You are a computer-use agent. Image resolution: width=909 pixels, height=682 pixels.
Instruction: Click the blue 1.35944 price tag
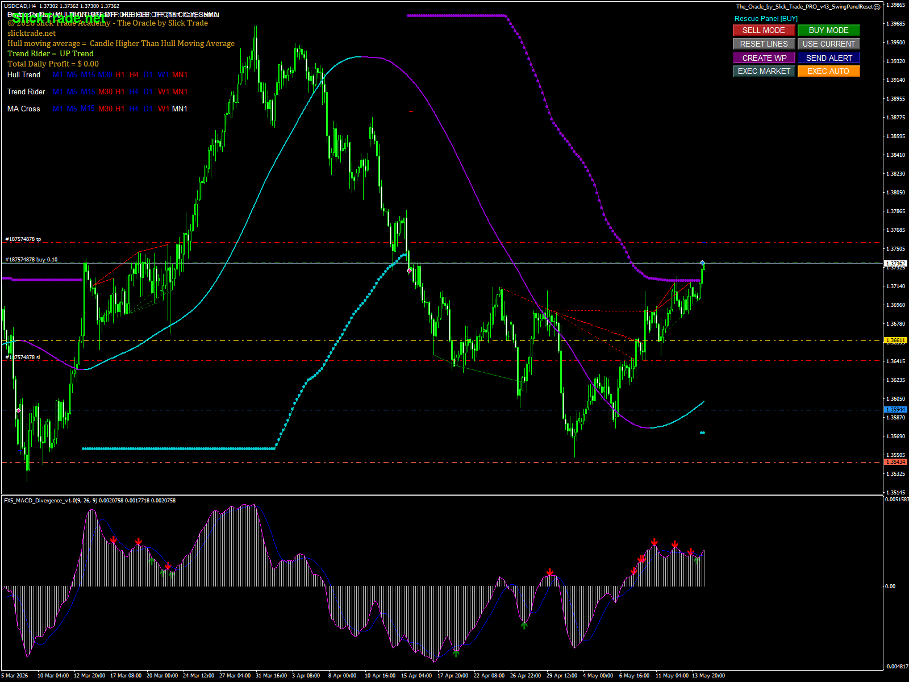click(x=896, y=410)
